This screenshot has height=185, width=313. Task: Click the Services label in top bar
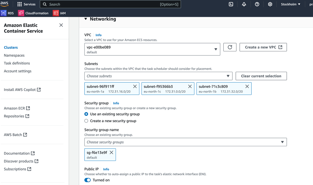[30, 4]
